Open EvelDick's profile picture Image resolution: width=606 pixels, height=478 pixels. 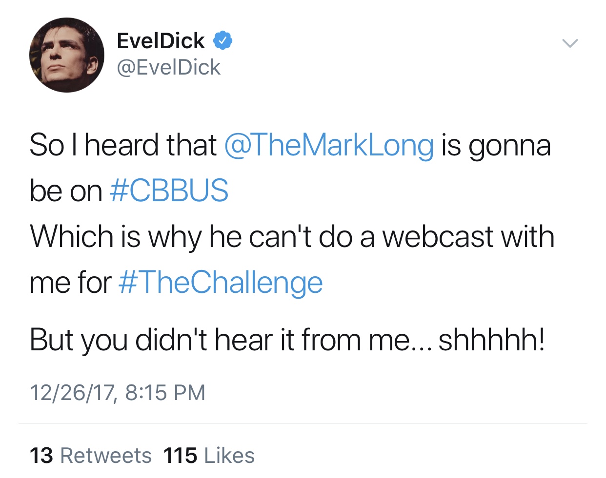[67, 55]
